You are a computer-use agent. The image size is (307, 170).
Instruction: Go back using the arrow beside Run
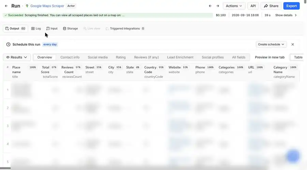(x=6, y=6)
